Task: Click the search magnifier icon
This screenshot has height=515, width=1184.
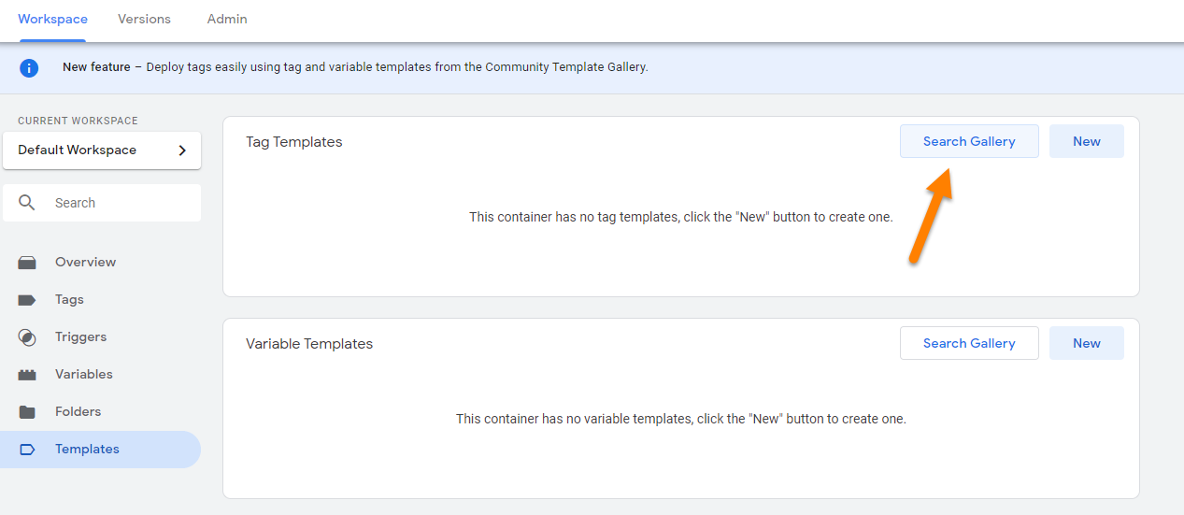Action: click(27, 203)
